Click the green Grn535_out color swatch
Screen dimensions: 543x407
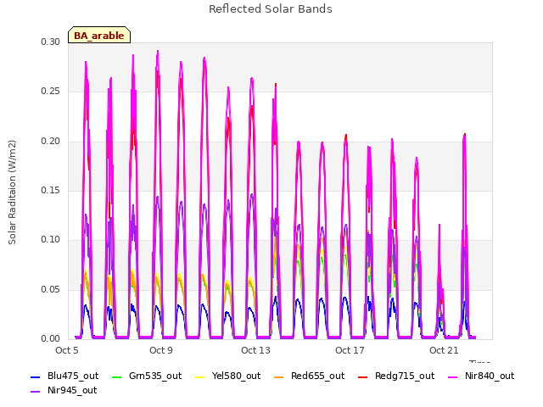[117, 376]
